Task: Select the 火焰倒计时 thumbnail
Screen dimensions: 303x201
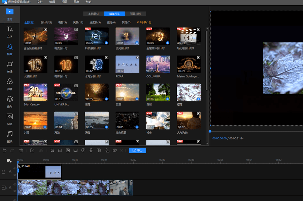Action: click(x=35, y=64)
